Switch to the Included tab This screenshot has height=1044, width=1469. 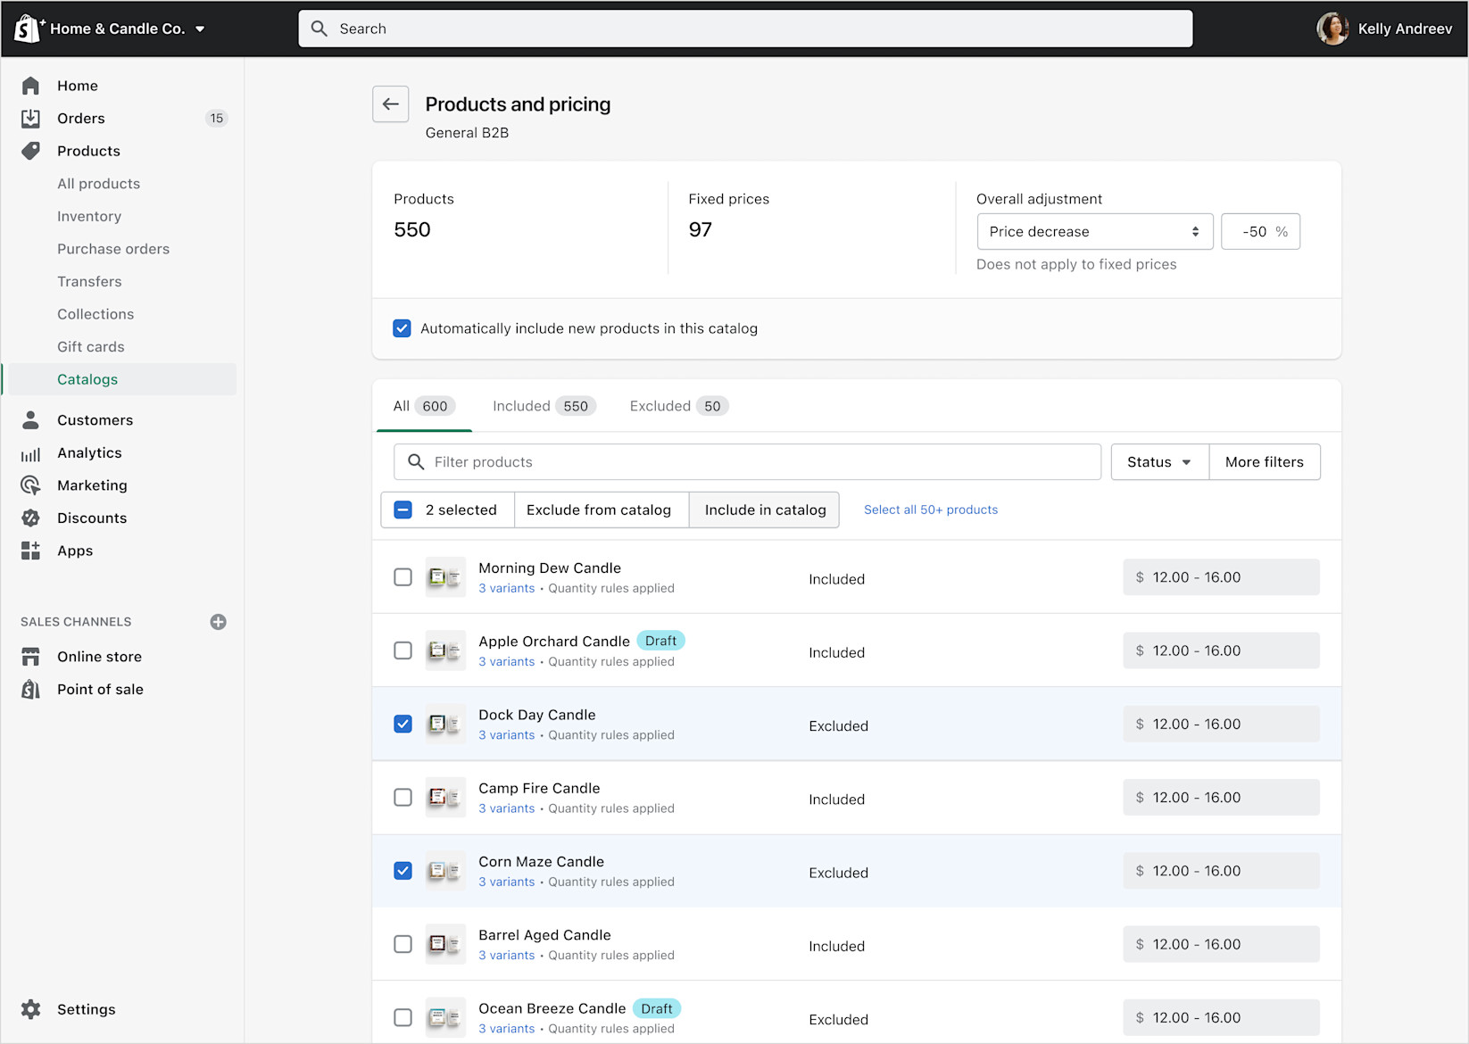(x=544, y=406)
